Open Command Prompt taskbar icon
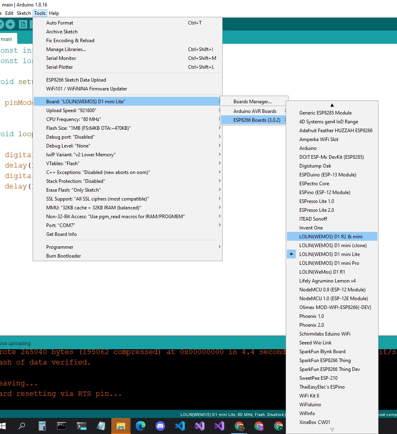Viewport: 397px width, 434px height. click(61, 426)
